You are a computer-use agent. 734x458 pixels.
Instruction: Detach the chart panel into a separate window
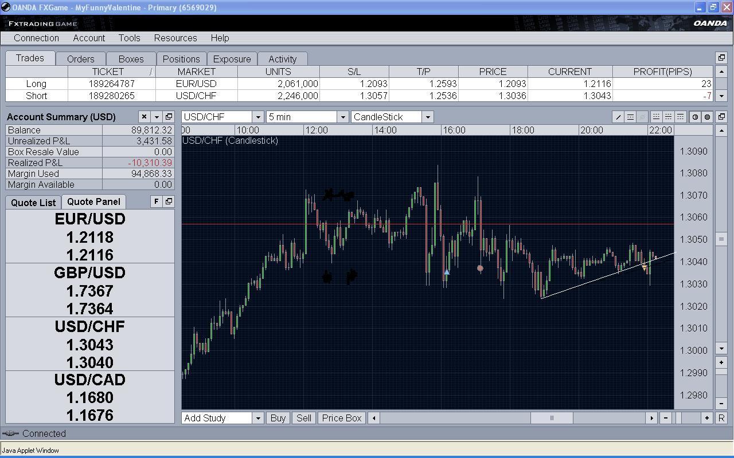[x=721, y=117]
